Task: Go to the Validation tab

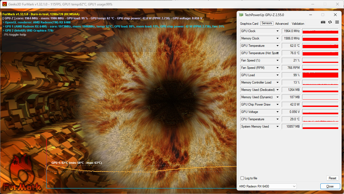Action: pyautogui.click(x=298, y=24)
